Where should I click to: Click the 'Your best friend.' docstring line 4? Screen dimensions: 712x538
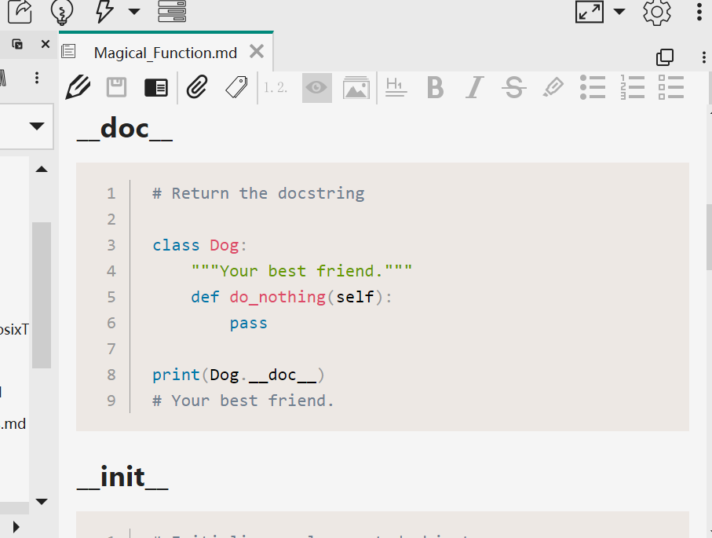click(x=301, y=271)
